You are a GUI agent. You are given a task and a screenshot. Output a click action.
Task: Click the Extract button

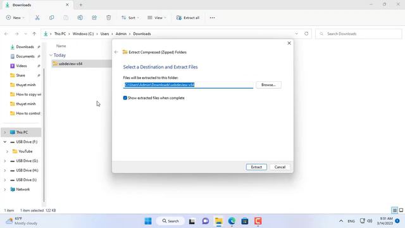coord(256,167)
